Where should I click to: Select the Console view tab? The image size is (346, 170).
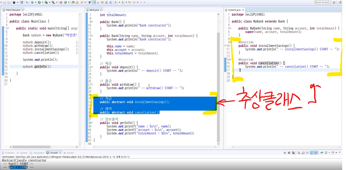54,153
